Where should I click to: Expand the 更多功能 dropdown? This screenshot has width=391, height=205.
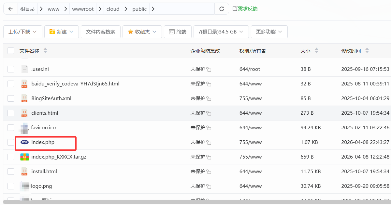(x=269, y=32)
